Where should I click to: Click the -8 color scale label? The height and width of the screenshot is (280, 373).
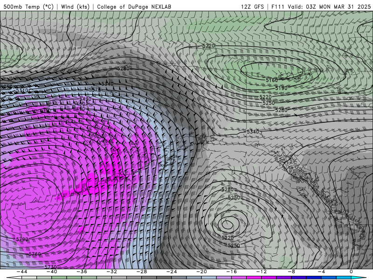(x=291, y=272)
